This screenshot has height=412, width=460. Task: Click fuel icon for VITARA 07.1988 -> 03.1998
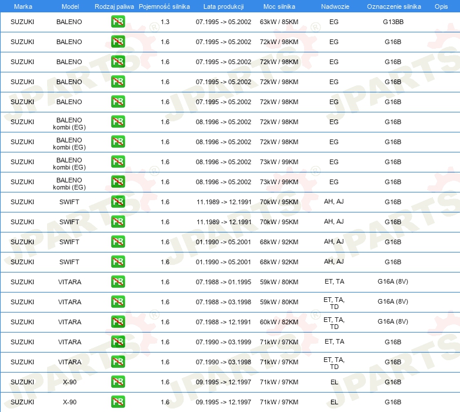[118, 302]
